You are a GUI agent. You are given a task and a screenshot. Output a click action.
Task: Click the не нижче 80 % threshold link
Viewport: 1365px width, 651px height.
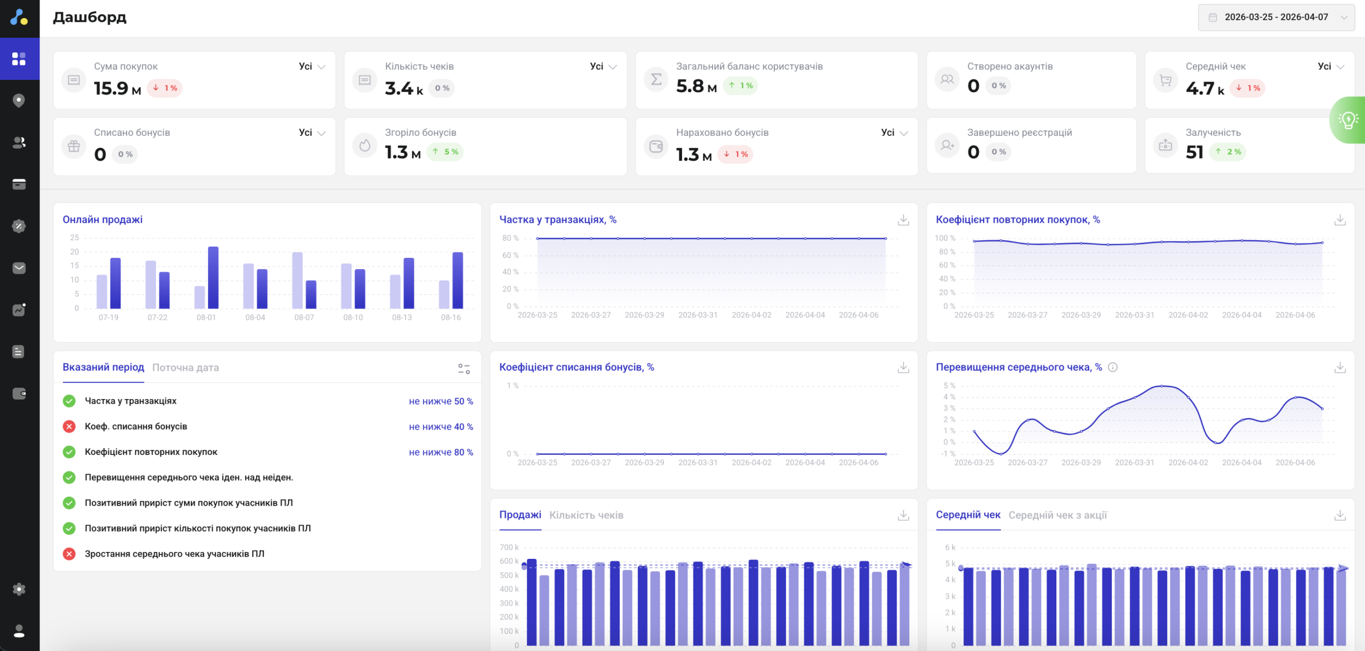pyautogui.click(x=440, y=452)
